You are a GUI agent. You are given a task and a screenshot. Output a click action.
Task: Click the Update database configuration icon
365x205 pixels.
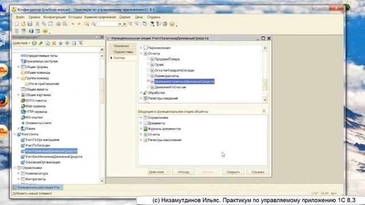(x=31, y=31)
